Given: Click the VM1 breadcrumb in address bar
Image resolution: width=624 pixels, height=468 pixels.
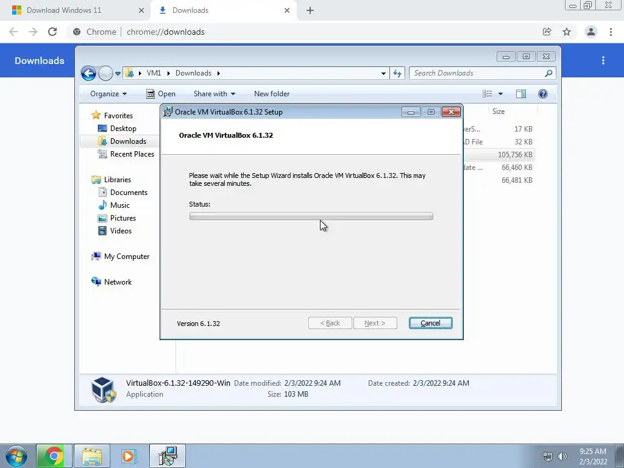Looking at the screenshot, I should click(x=154, y=73).
